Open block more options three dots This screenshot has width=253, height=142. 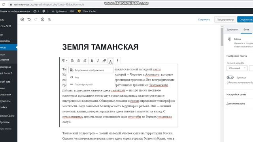(117, 60)
